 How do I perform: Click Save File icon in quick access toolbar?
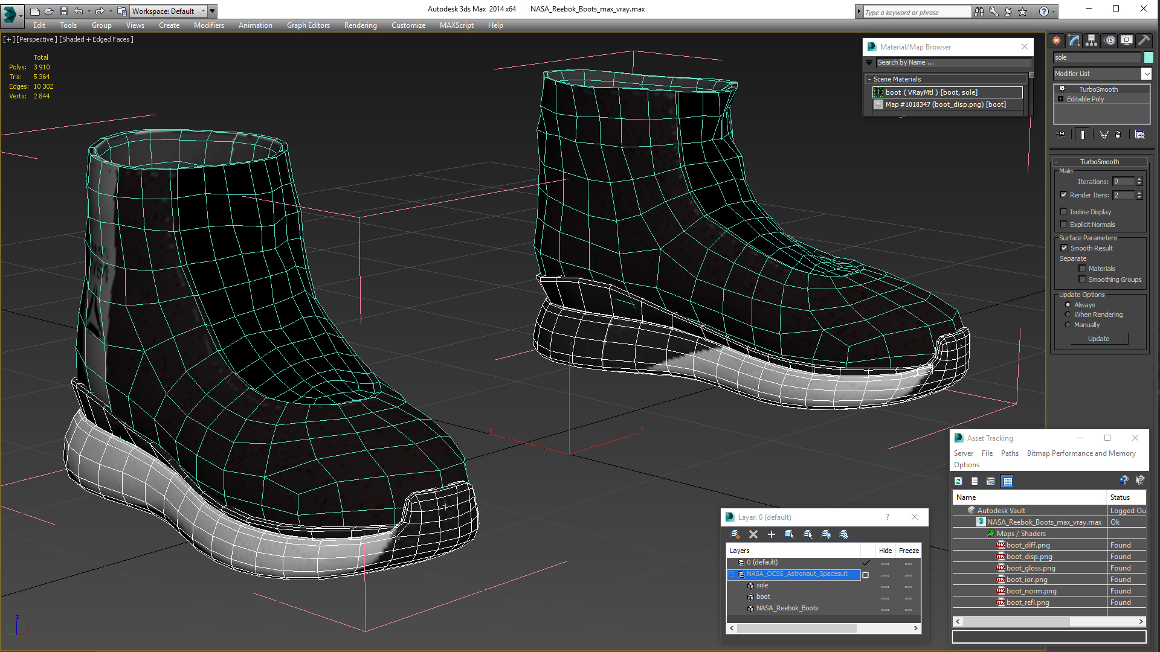(x=64, y=11)
